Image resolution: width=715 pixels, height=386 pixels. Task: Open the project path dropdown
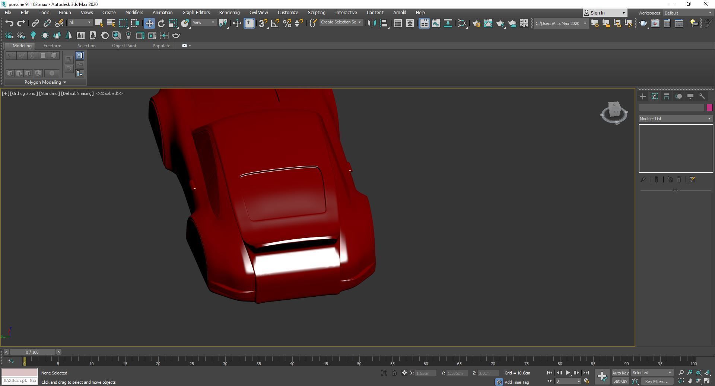pos(560,23)
